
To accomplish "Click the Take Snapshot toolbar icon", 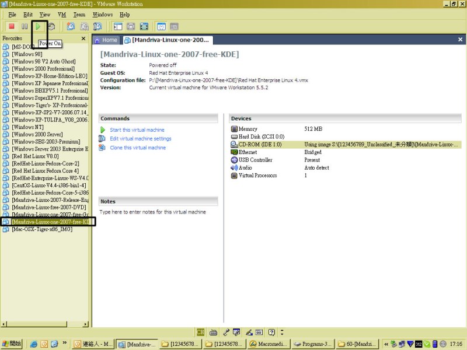I will (71, 26).
